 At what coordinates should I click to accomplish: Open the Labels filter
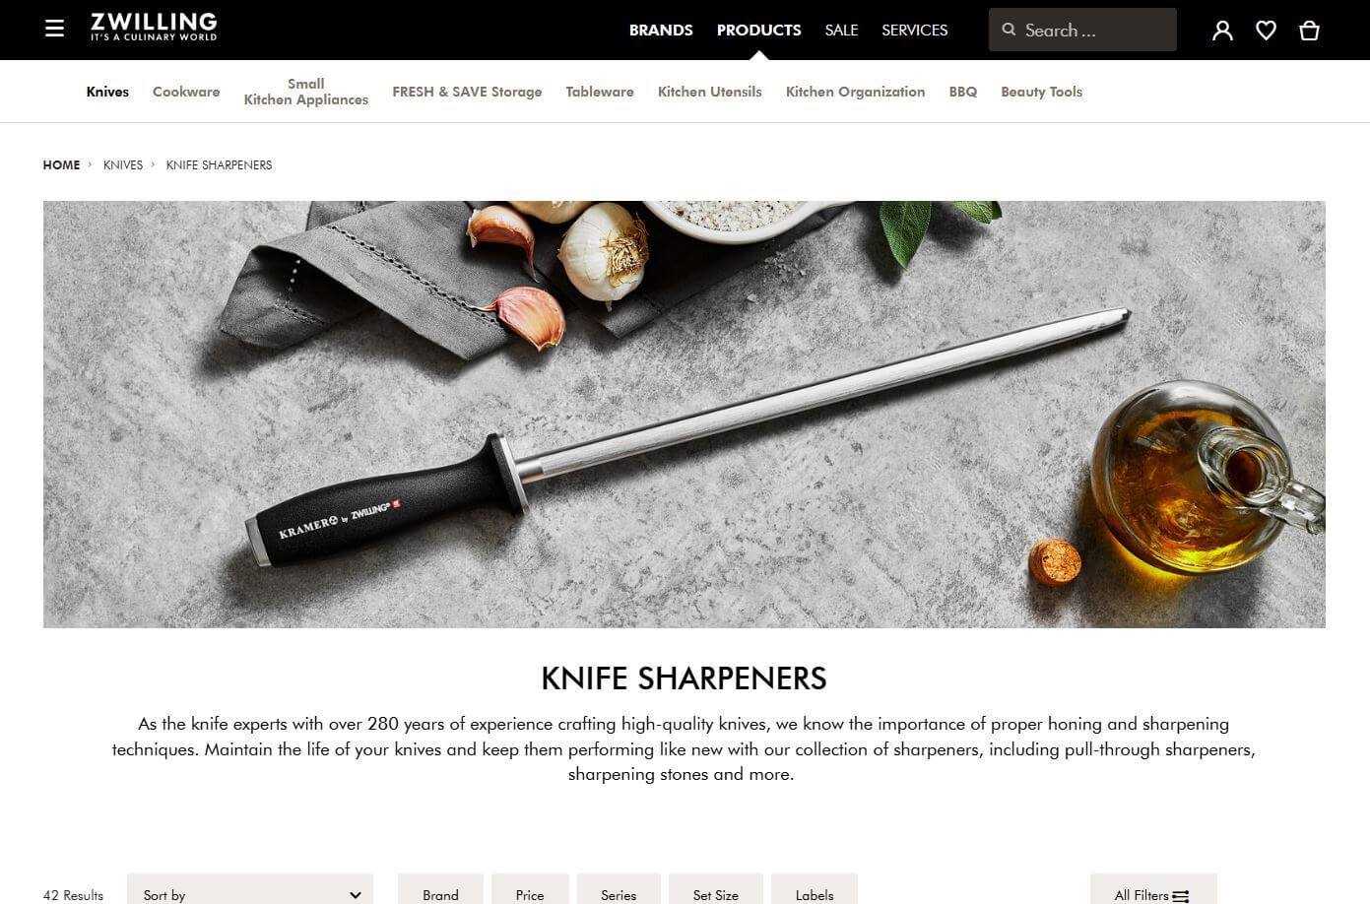coord(815,889)
